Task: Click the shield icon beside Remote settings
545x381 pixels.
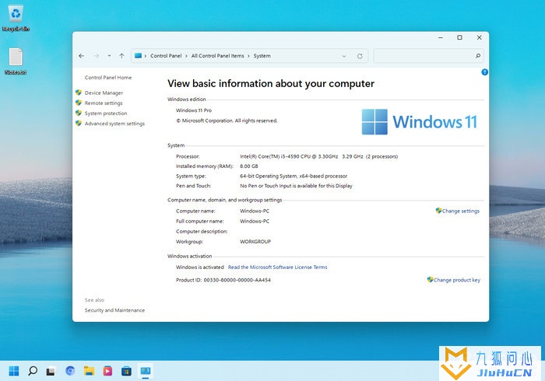Action: [79, 103]
